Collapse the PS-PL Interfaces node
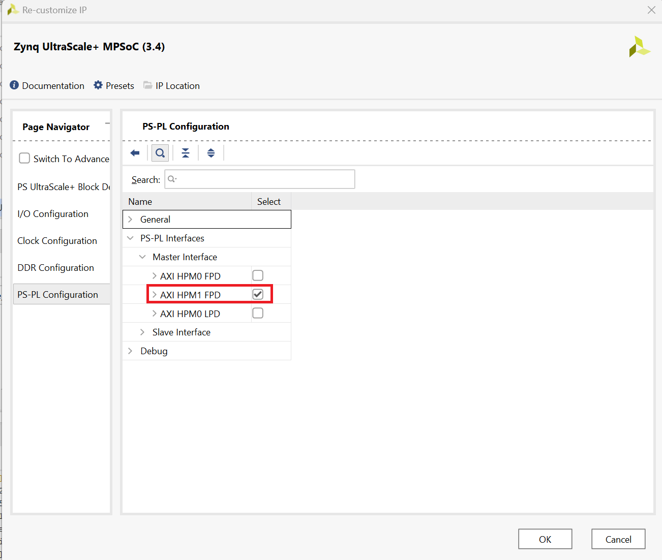Screen dimensions: 662x560 130,238
